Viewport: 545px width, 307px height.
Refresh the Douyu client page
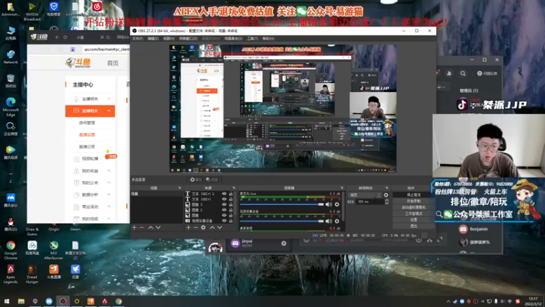click(65, 38)
